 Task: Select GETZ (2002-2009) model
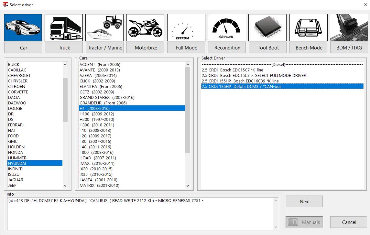[132, 92]
